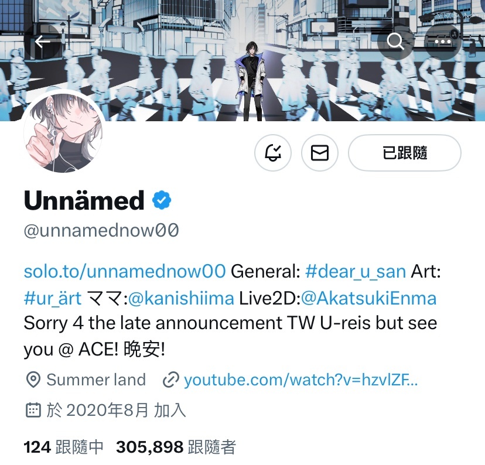The image size is (485, 465).
Task: Open the three-dots more options menu
Action: [x=443, y=42]
